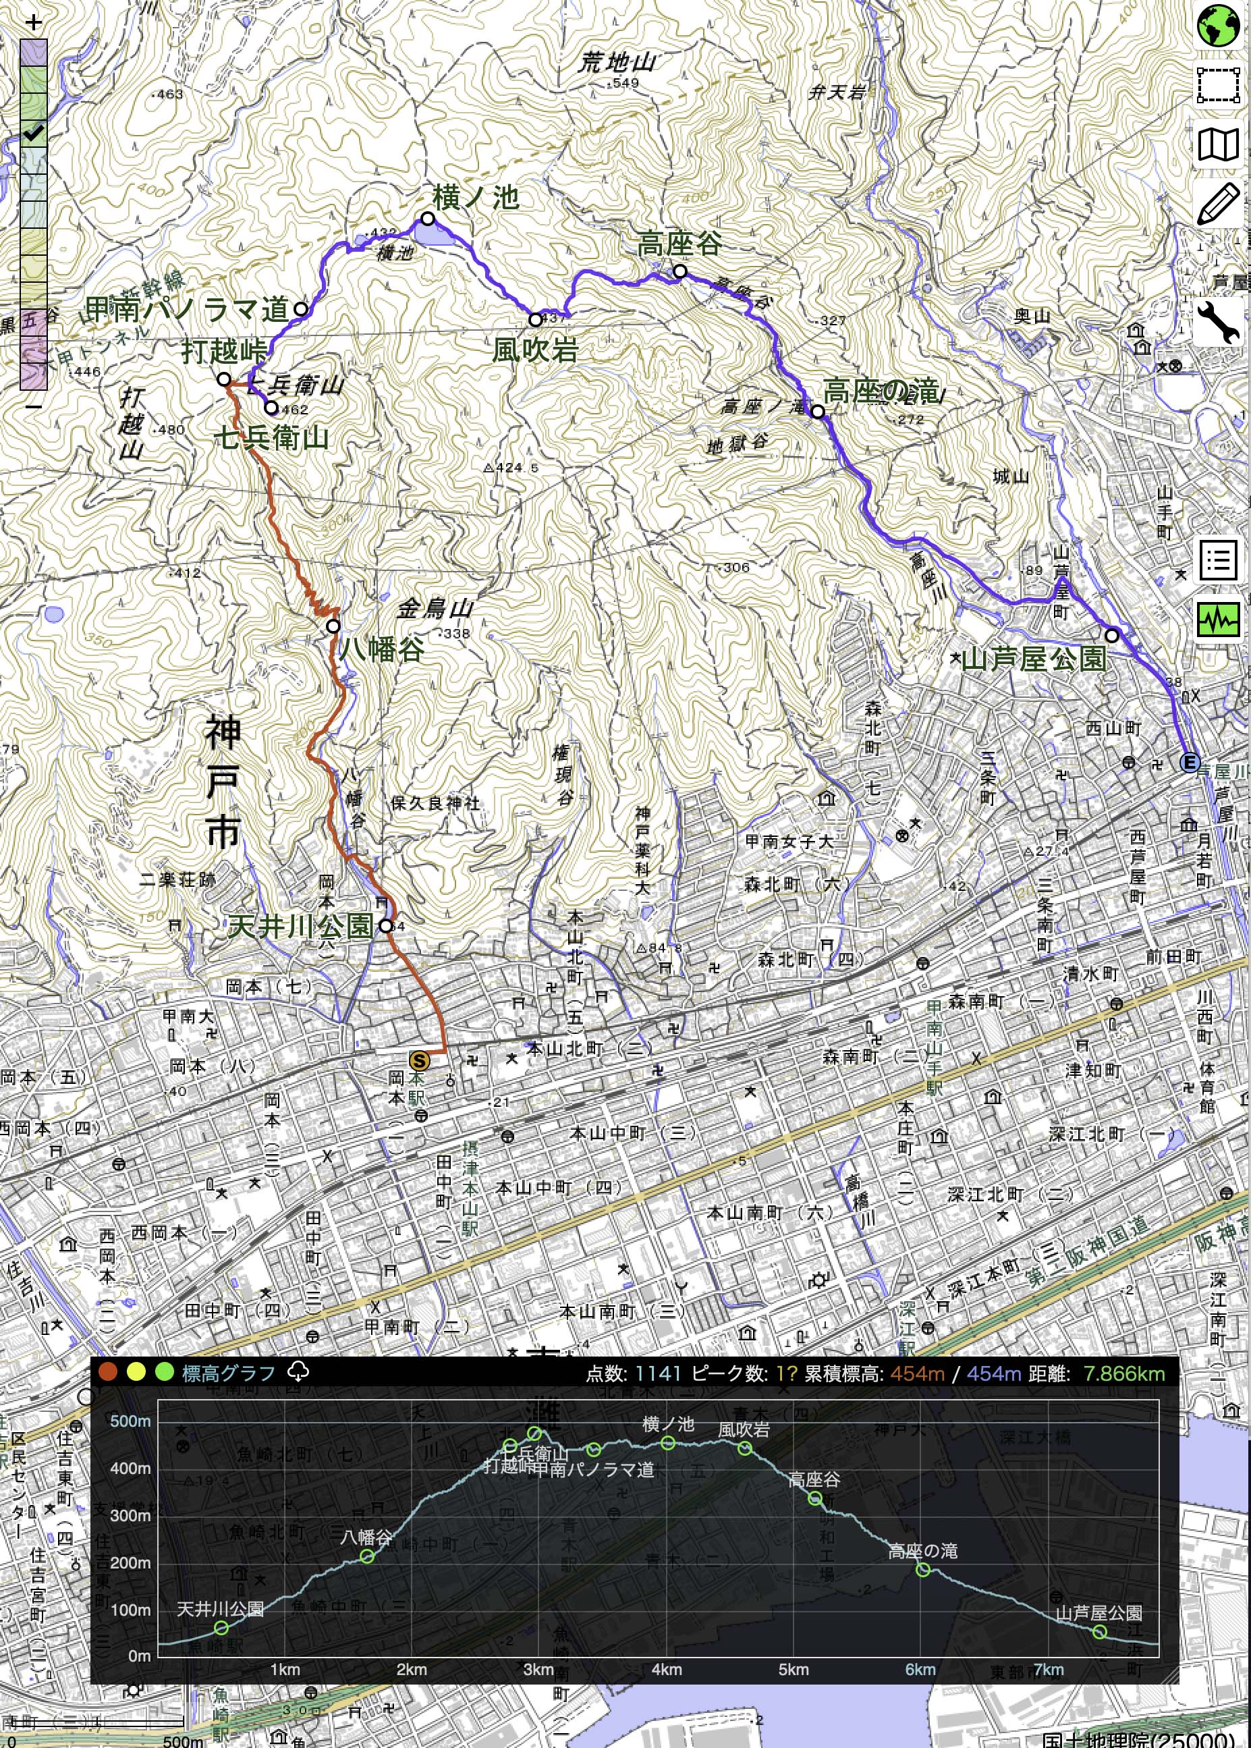Click the 高座谷 point on elevation graph
1251x1748 pixels.
[x=815, y=1498]
